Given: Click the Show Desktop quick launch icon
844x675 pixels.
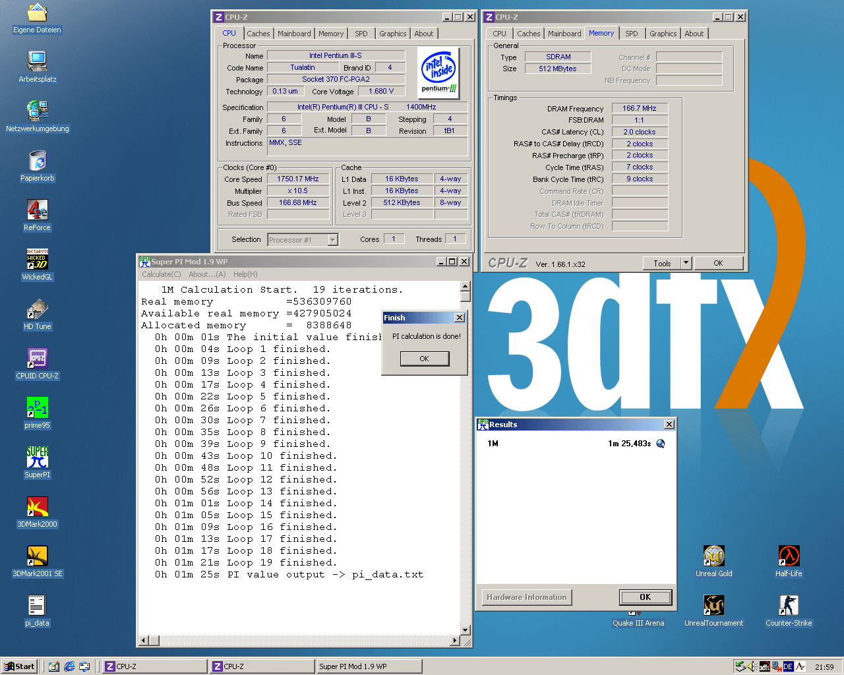Looking at the screenshot, I should (54, 666).
